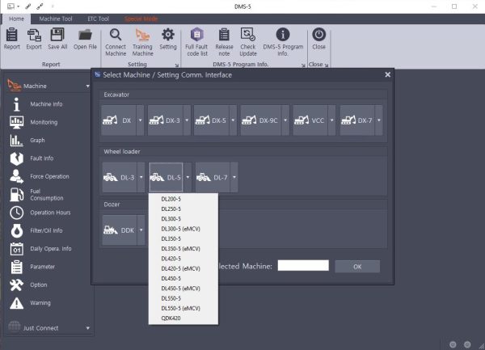
Task: Open File folder icon in ribbon
Action: coord(85,39)
